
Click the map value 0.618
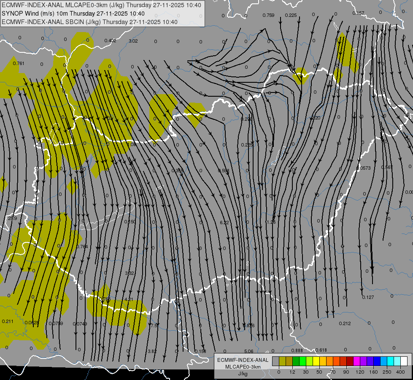pyautogui.click(x=321, y=350)
